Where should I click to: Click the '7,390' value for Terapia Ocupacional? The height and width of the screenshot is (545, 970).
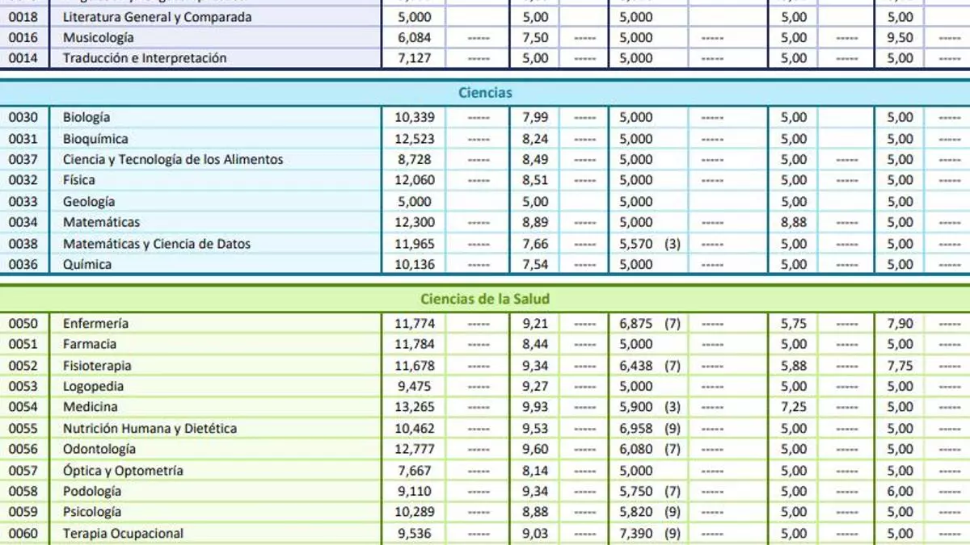636,533
